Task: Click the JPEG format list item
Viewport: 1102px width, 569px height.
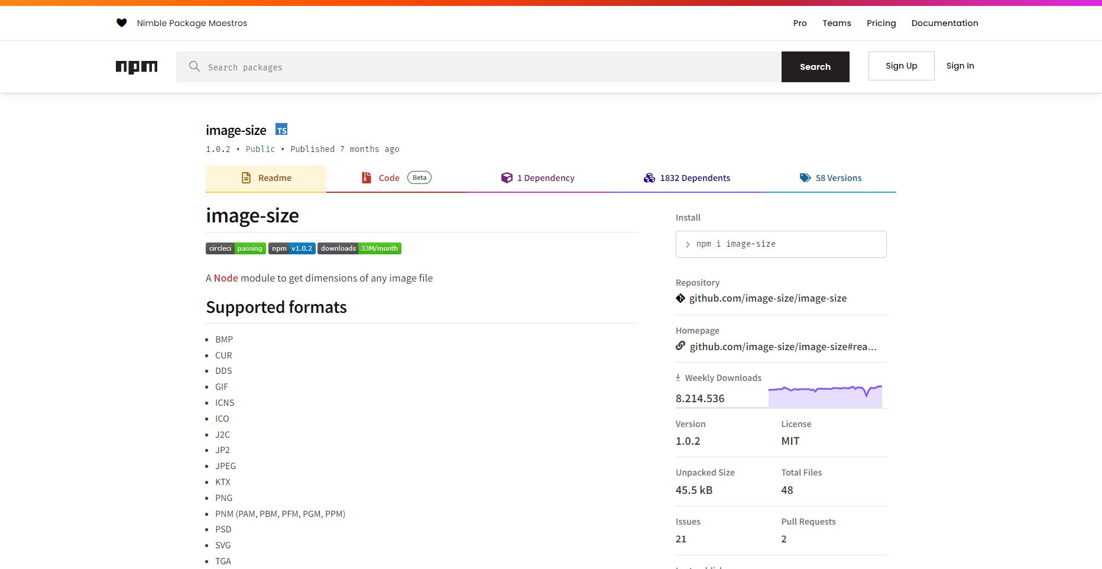Action: coord(225,466)
